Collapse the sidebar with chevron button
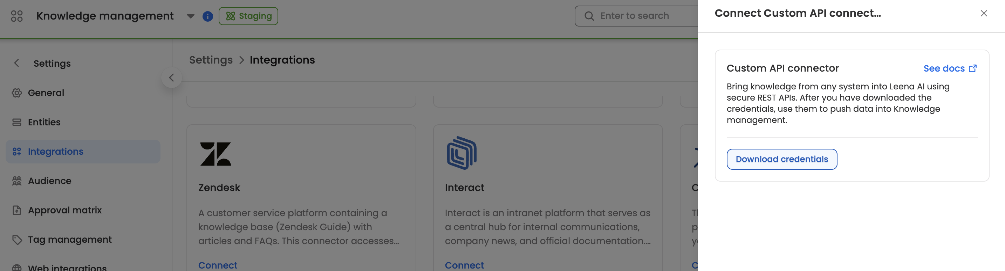The width and height of the screenshot is (1005, 271). pos(171,78)
